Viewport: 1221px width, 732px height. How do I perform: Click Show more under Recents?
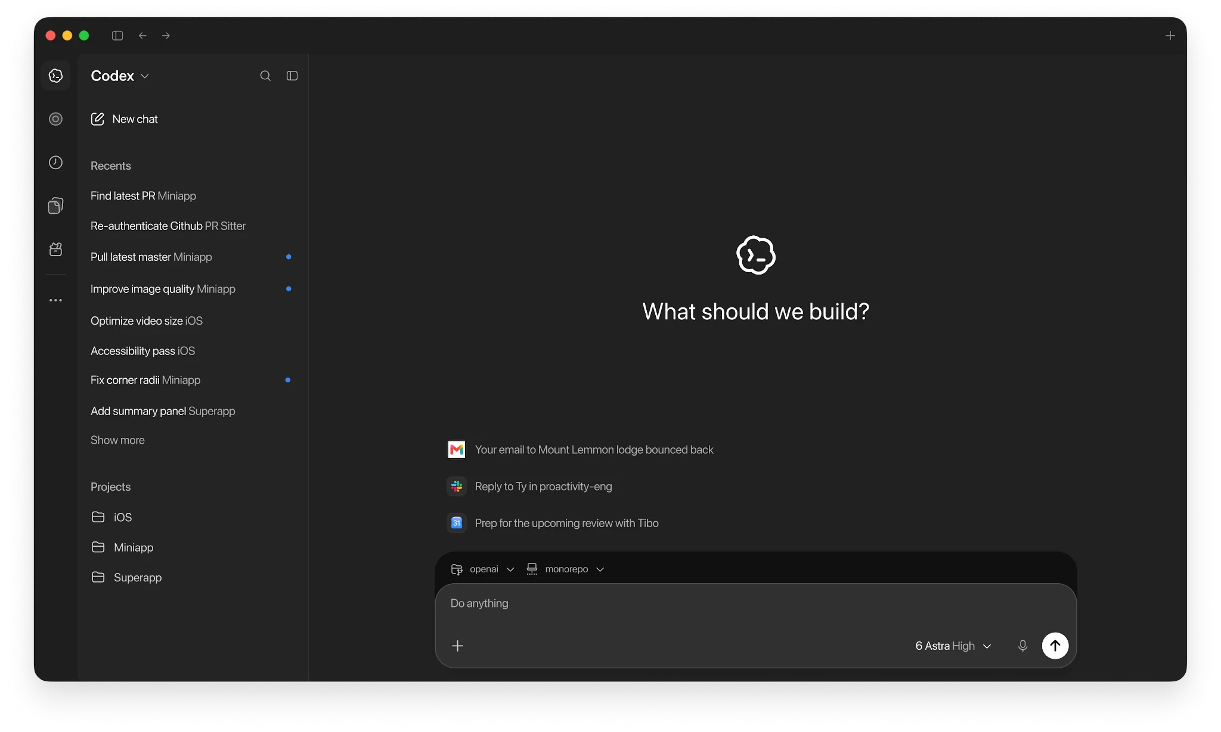click(x=117, y=440)
